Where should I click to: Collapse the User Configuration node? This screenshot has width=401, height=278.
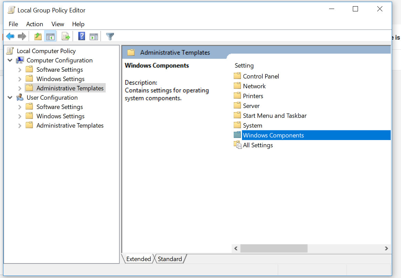(x=10, y=98)
